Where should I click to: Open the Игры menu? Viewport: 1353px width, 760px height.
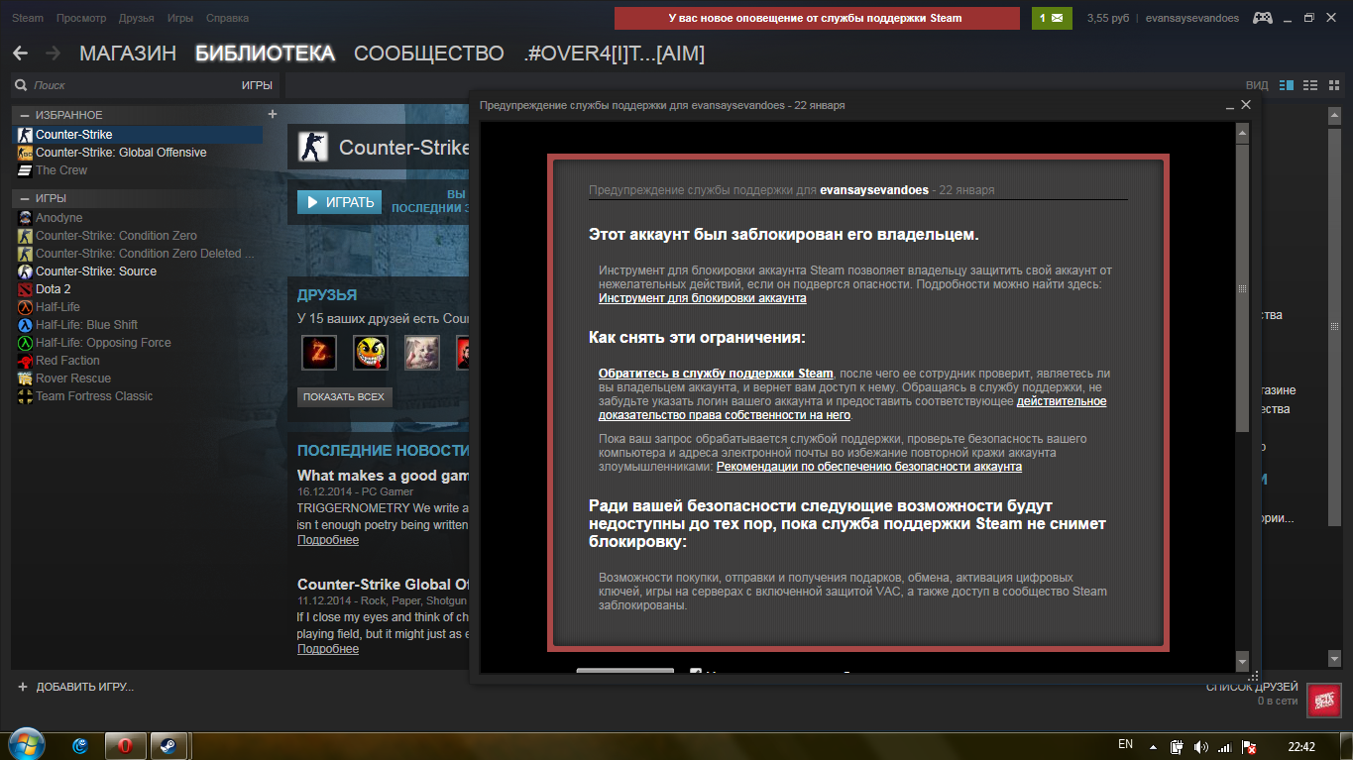click(180, 18)
